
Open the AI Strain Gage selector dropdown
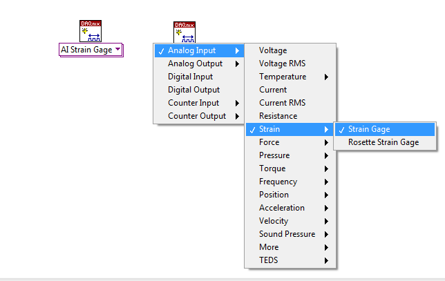(x=91, y=50)
